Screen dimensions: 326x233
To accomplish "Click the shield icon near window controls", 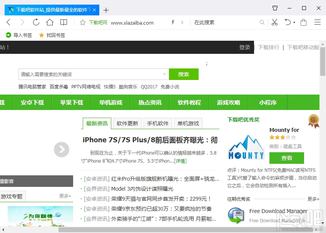I will (x=274, y=8).
